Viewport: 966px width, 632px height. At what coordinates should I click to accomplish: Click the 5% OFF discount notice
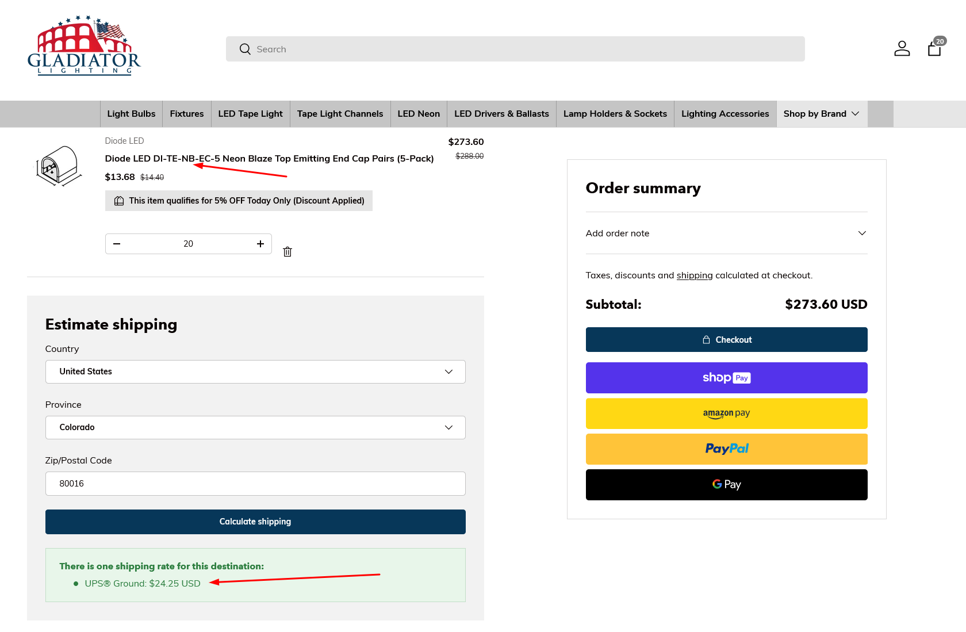tap(239, 201)
